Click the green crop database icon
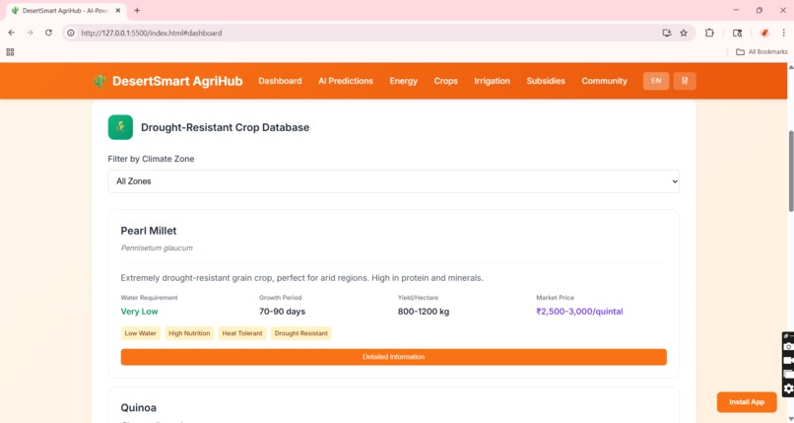The image size is (794, 423). coord(120,127)
